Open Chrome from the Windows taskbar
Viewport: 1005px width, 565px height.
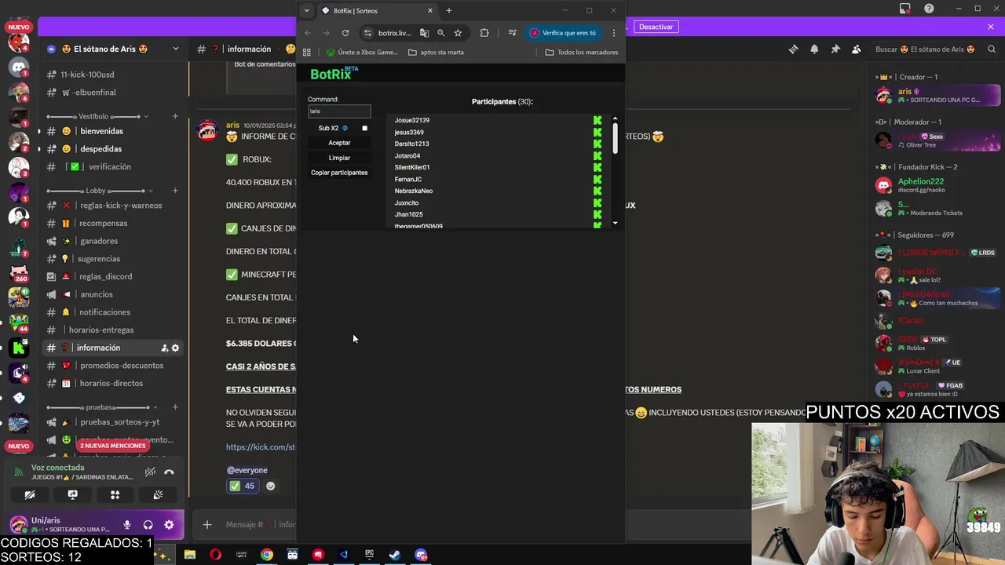coord(267,555)
